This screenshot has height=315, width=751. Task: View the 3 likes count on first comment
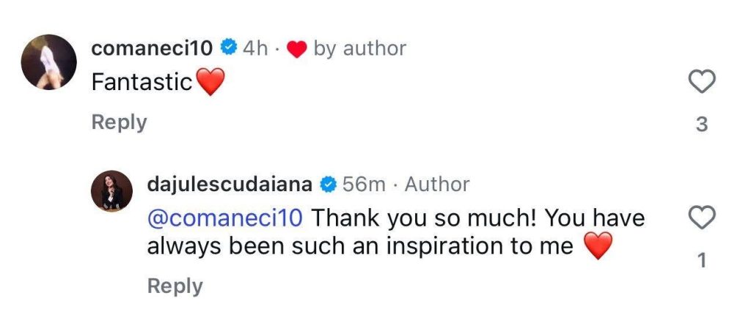[x=702, y=125]
